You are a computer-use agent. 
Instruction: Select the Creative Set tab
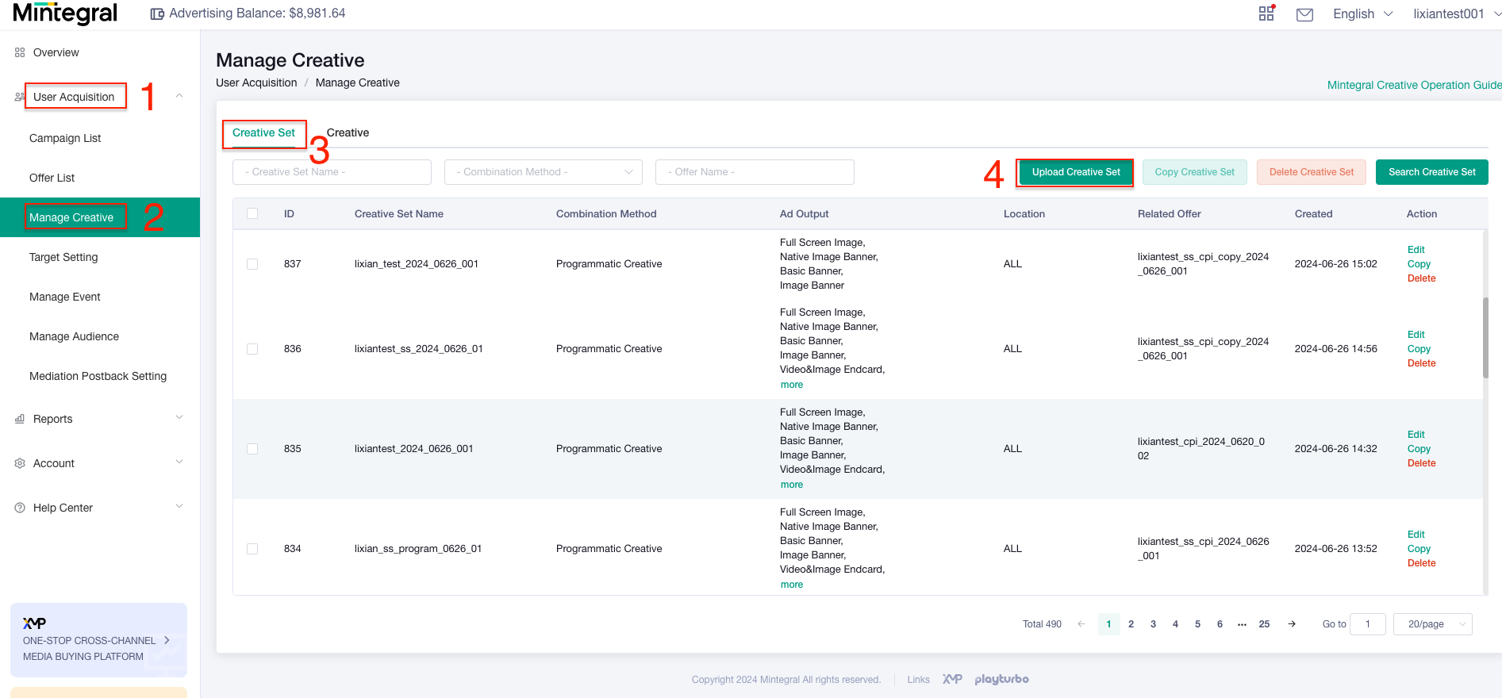pyautogui.click(x=263, y=132)
